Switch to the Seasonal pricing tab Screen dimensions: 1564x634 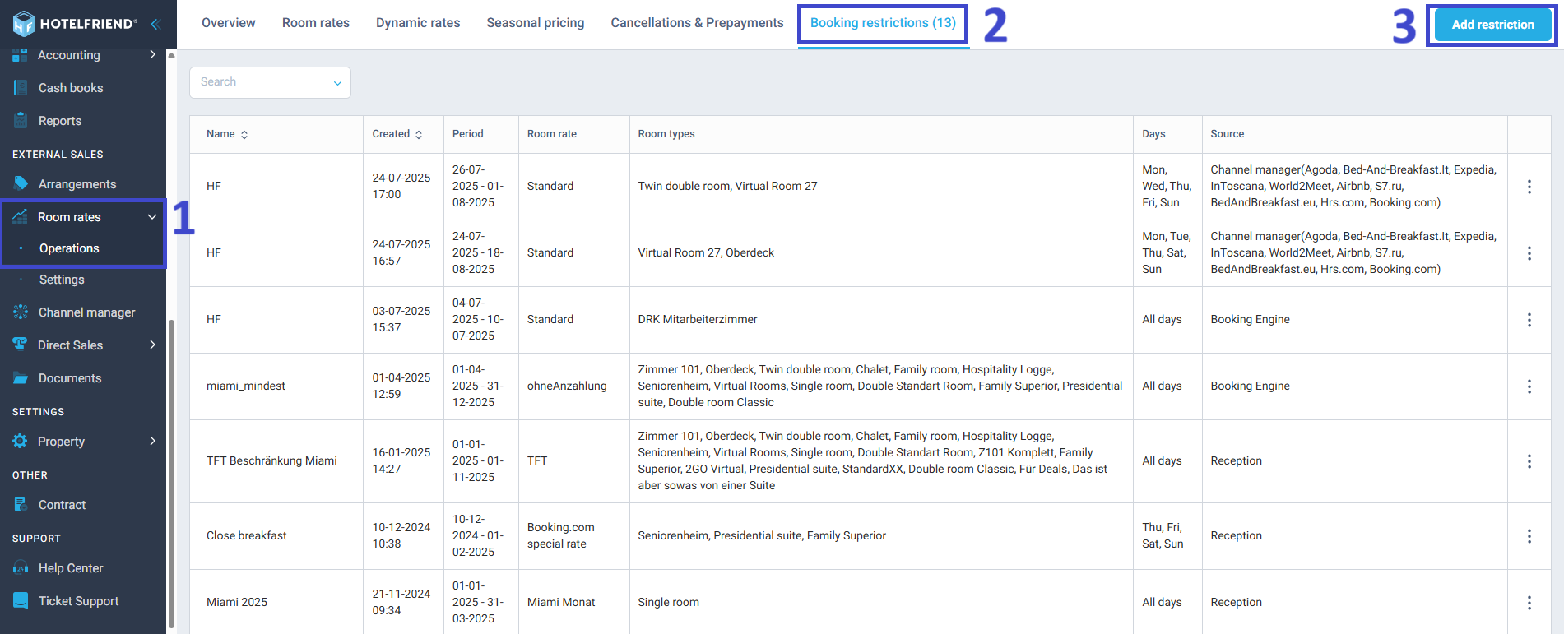click(536, 23)
